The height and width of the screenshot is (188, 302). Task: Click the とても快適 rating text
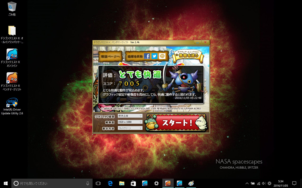pyautogui.click(x=140, y=74)
